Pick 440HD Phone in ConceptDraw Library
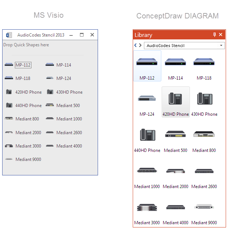 click(x=148, y=135)
